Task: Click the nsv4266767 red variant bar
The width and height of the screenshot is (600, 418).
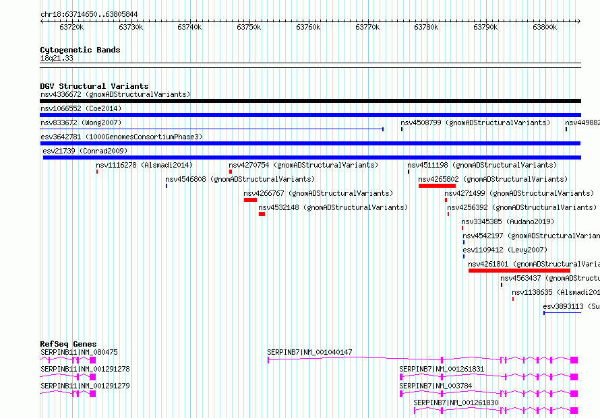Action: click(x=250, y=200)
